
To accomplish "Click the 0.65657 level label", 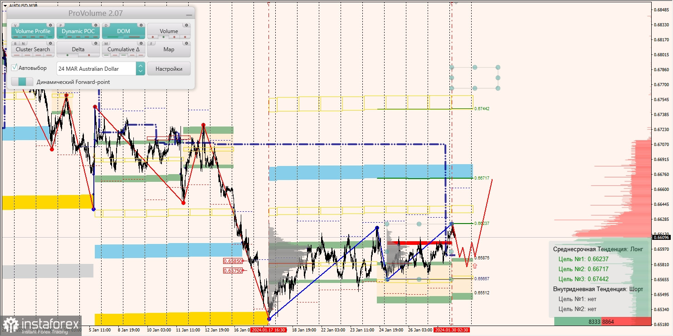I will point(482,279).
